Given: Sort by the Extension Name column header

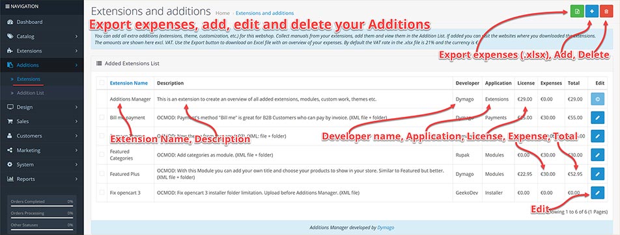Looking at the screenshot, I should coord(129,83).
